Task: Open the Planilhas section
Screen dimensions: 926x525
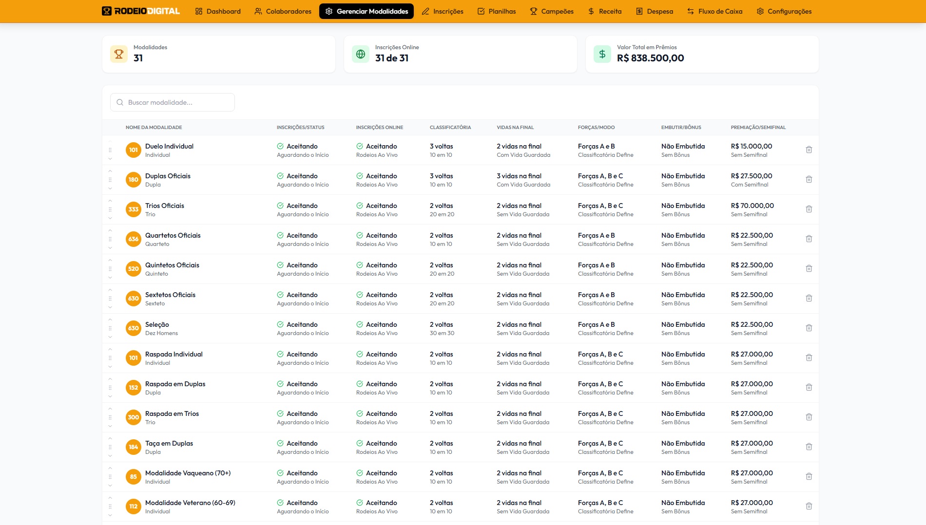Action: (x=497, y=11)
